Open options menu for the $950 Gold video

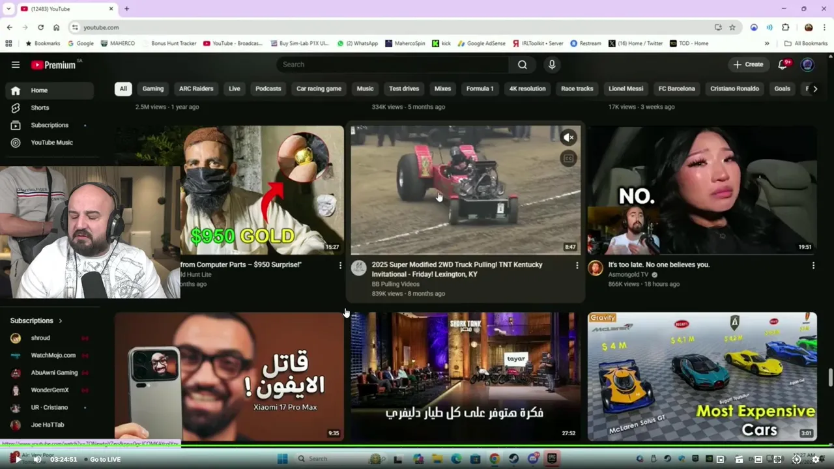coord(340,265)
